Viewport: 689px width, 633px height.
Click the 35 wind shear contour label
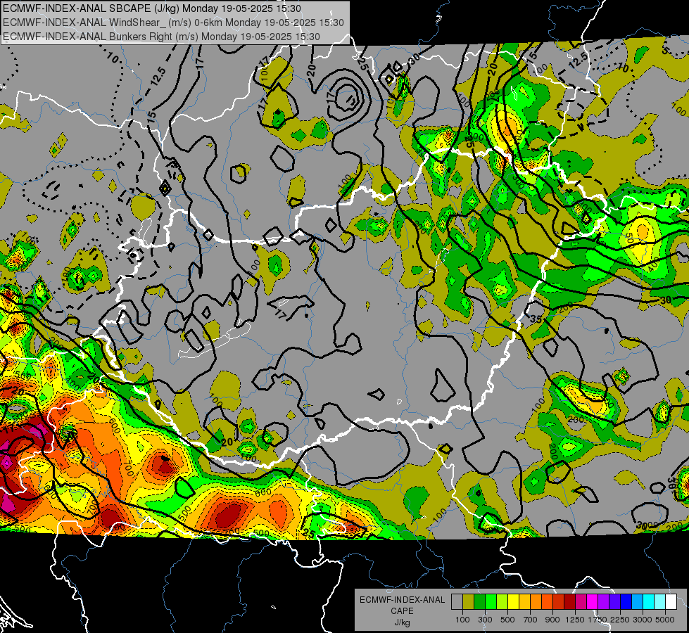click(536, 319)
